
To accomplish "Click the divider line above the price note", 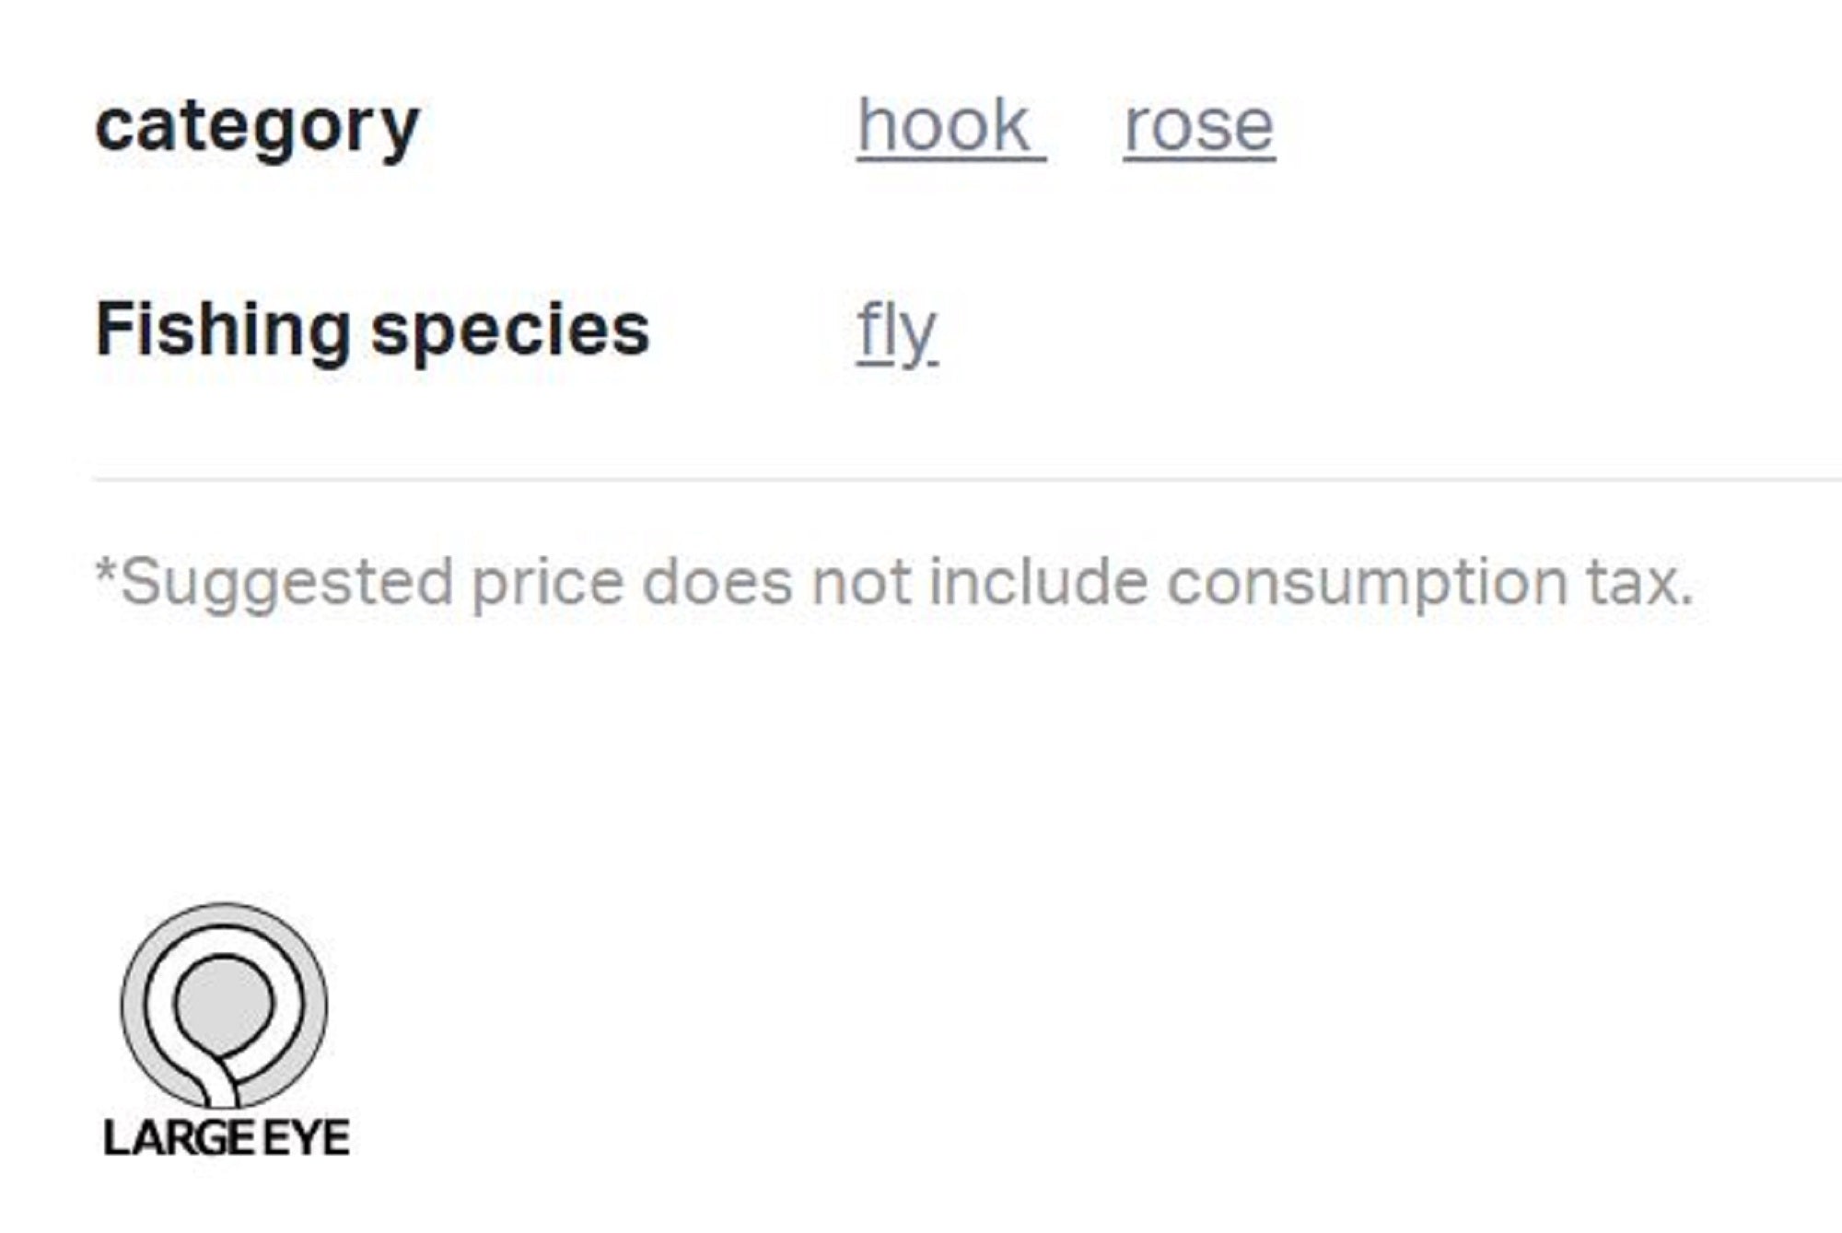I will point(967,480).
